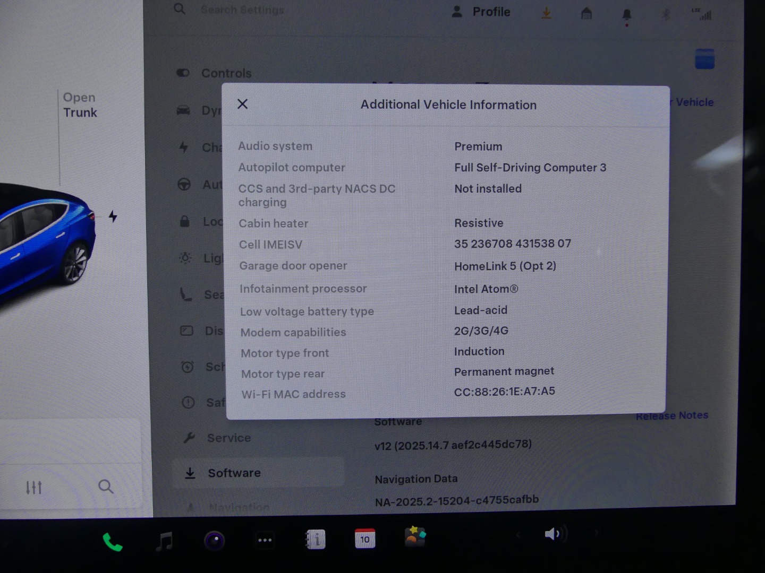765x573 pixels.
Task: Open the Profile selector
Action: tap(481, 12)
